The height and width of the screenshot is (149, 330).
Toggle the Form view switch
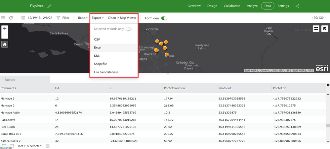(164, 18)
